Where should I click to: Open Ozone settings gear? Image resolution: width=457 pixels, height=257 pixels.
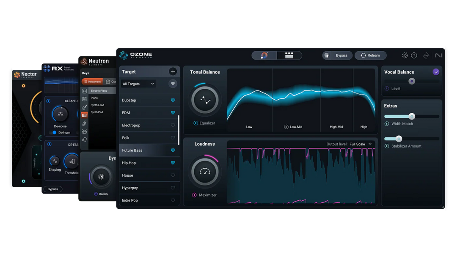click(405, 55)
